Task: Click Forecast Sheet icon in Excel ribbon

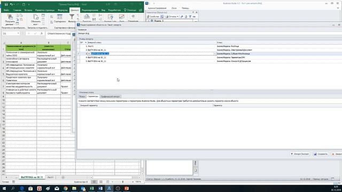Action: pyautogui.click(x=122, y=17)
